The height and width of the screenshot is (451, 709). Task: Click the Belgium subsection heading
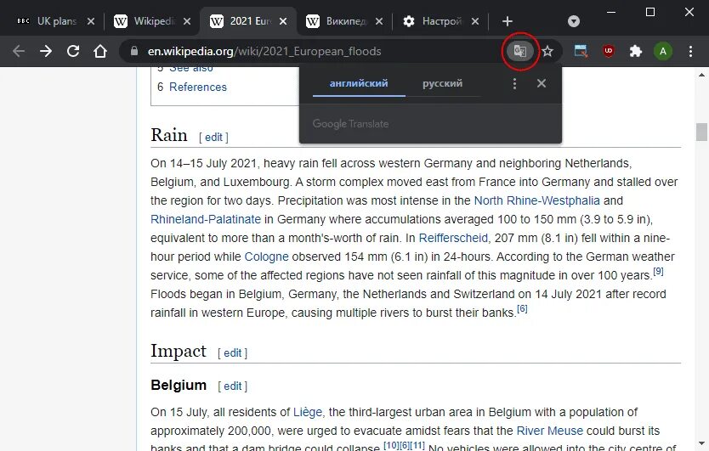click(179, 385)
